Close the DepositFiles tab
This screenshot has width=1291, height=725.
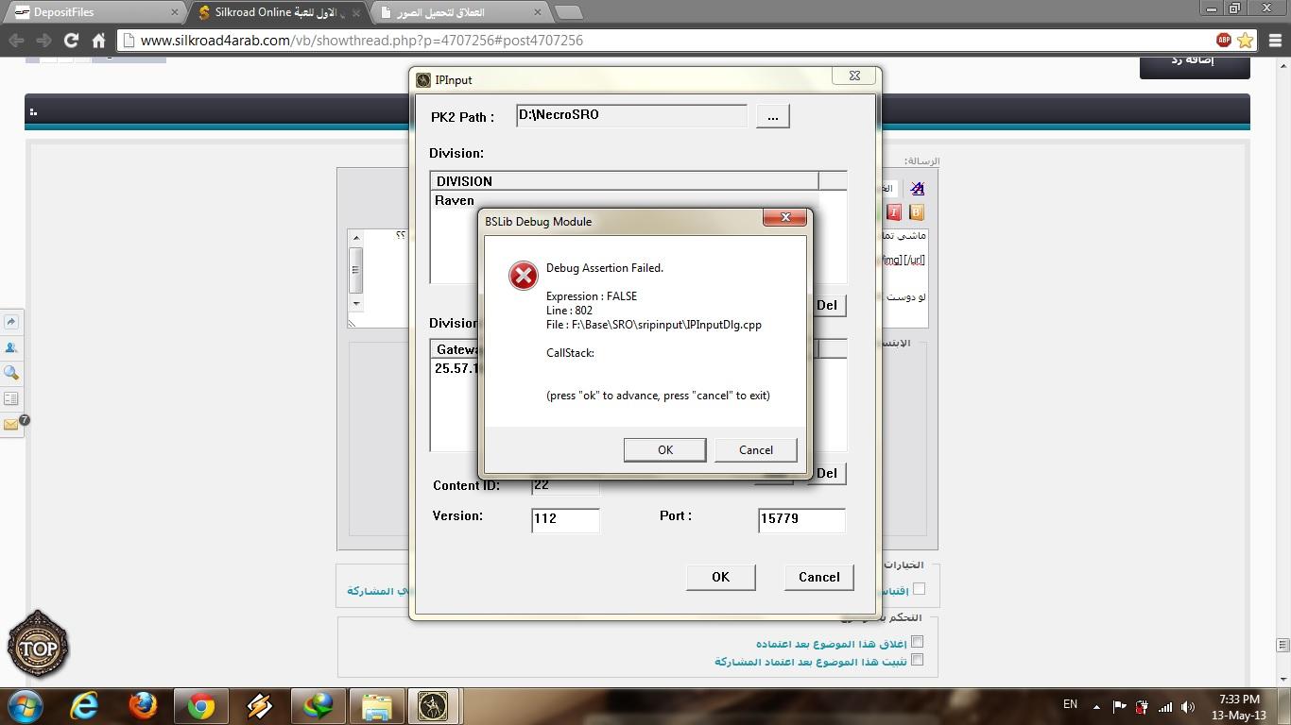[x=174, y=12]
